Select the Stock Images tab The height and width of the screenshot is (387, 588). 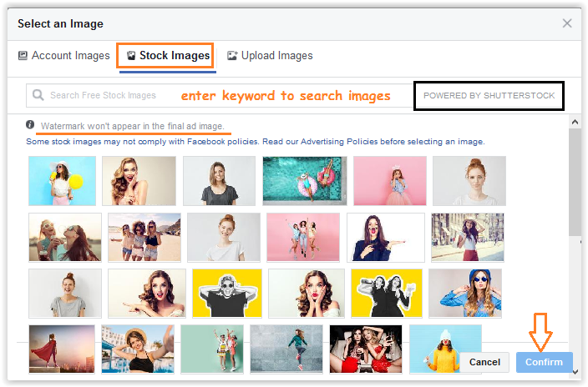click(x=165, y=56)
